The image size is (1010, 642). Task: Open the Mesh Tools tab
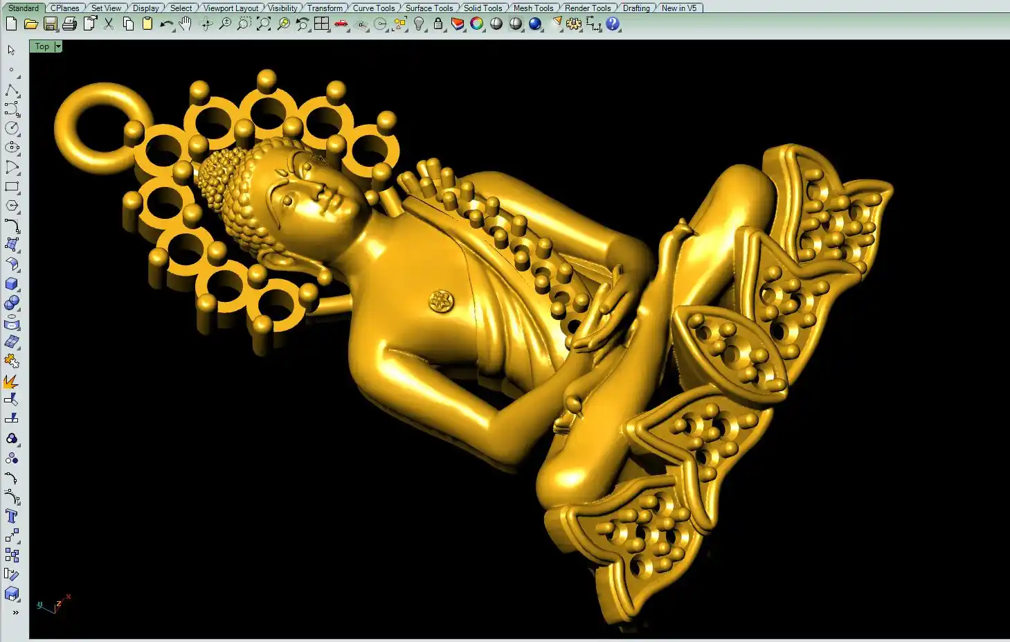click(533, 8)
